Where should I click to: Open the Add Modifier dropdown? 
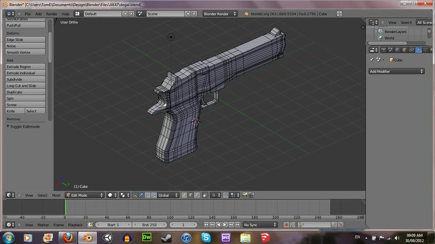point(396,71)
